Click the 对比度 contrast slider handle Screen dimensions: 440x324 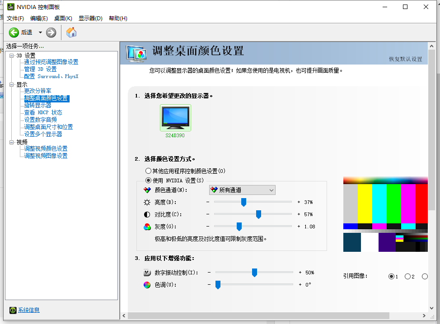[258, 214]
